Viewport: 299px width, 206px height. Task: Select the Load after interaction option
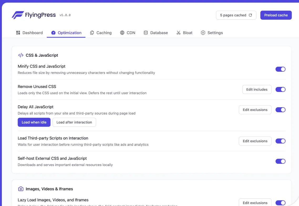pos(74,122)
